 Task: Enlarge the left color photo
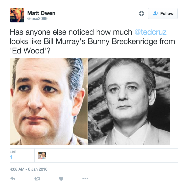[x=49, y=102]
